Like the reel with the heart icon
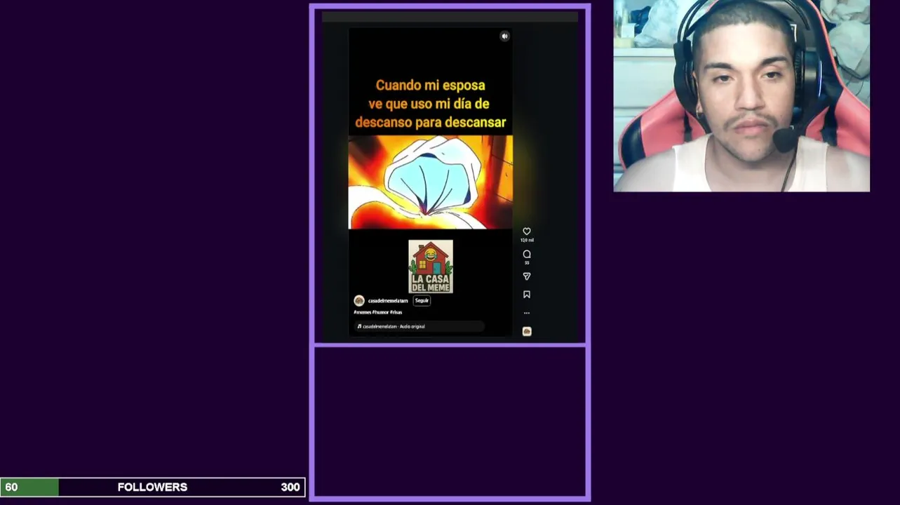 (527, 231)
